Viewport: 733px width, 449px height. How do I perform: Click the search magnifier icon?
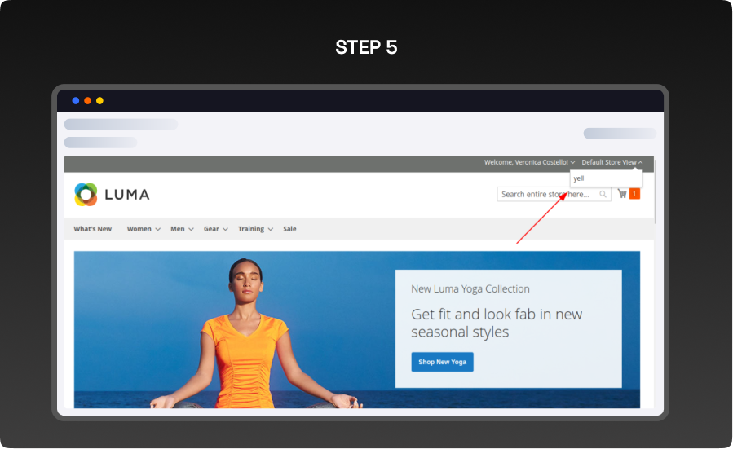(x=603, y=195)
